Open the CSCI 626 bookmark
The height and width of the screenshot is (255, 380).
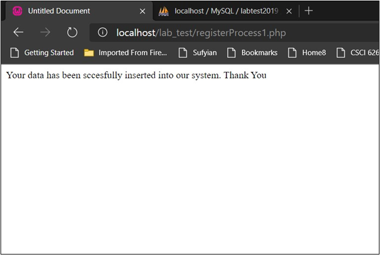tap(358, 53)
